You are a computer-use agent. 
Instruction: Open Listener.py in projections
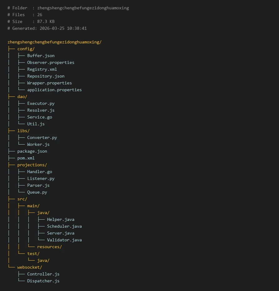tap(41, 178)
